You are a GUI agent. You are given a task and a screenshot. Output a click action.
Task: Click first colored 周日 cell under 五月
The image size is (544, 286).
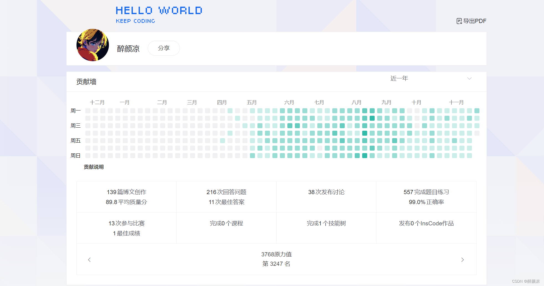point(252,156)
